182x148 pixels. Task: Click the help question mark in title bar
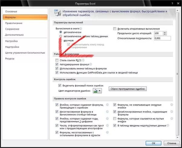[x=172, y=4]
